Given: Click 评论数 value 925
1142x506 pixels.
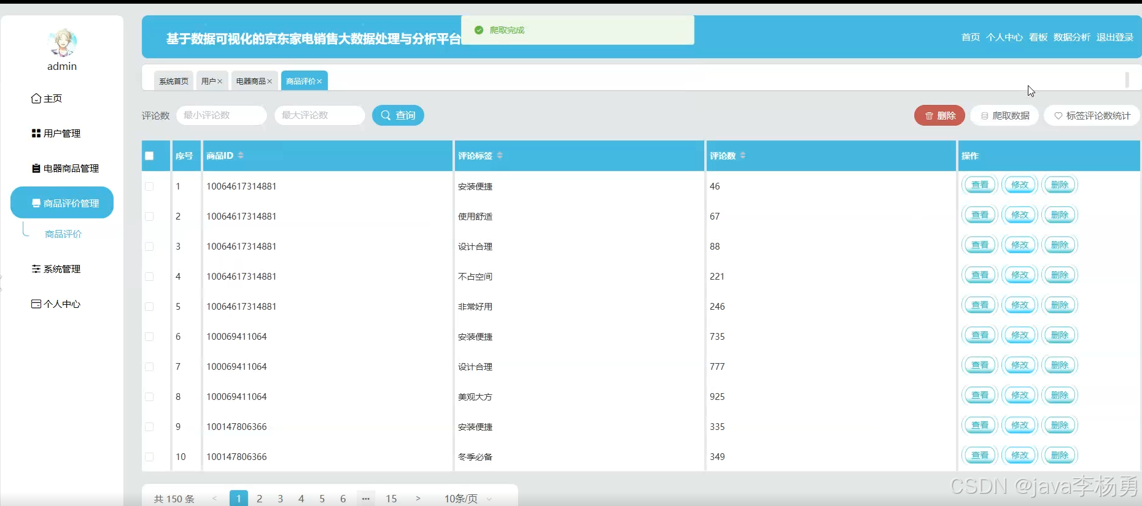Looking at the screenshot, I should pyautogui.click(x=717, y=397).
